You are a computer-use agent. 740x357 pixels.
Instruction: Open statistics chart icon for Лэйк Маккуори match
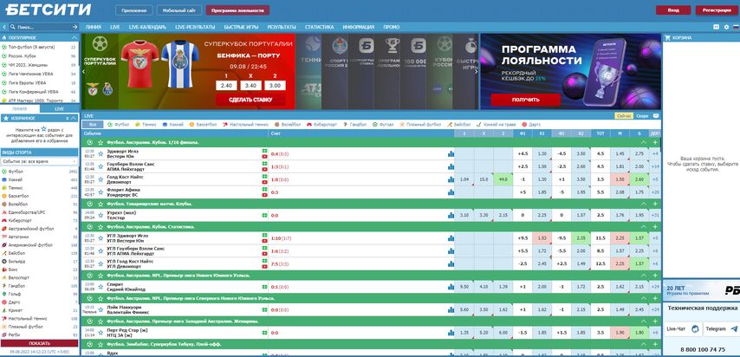click(x=451, y=310)
